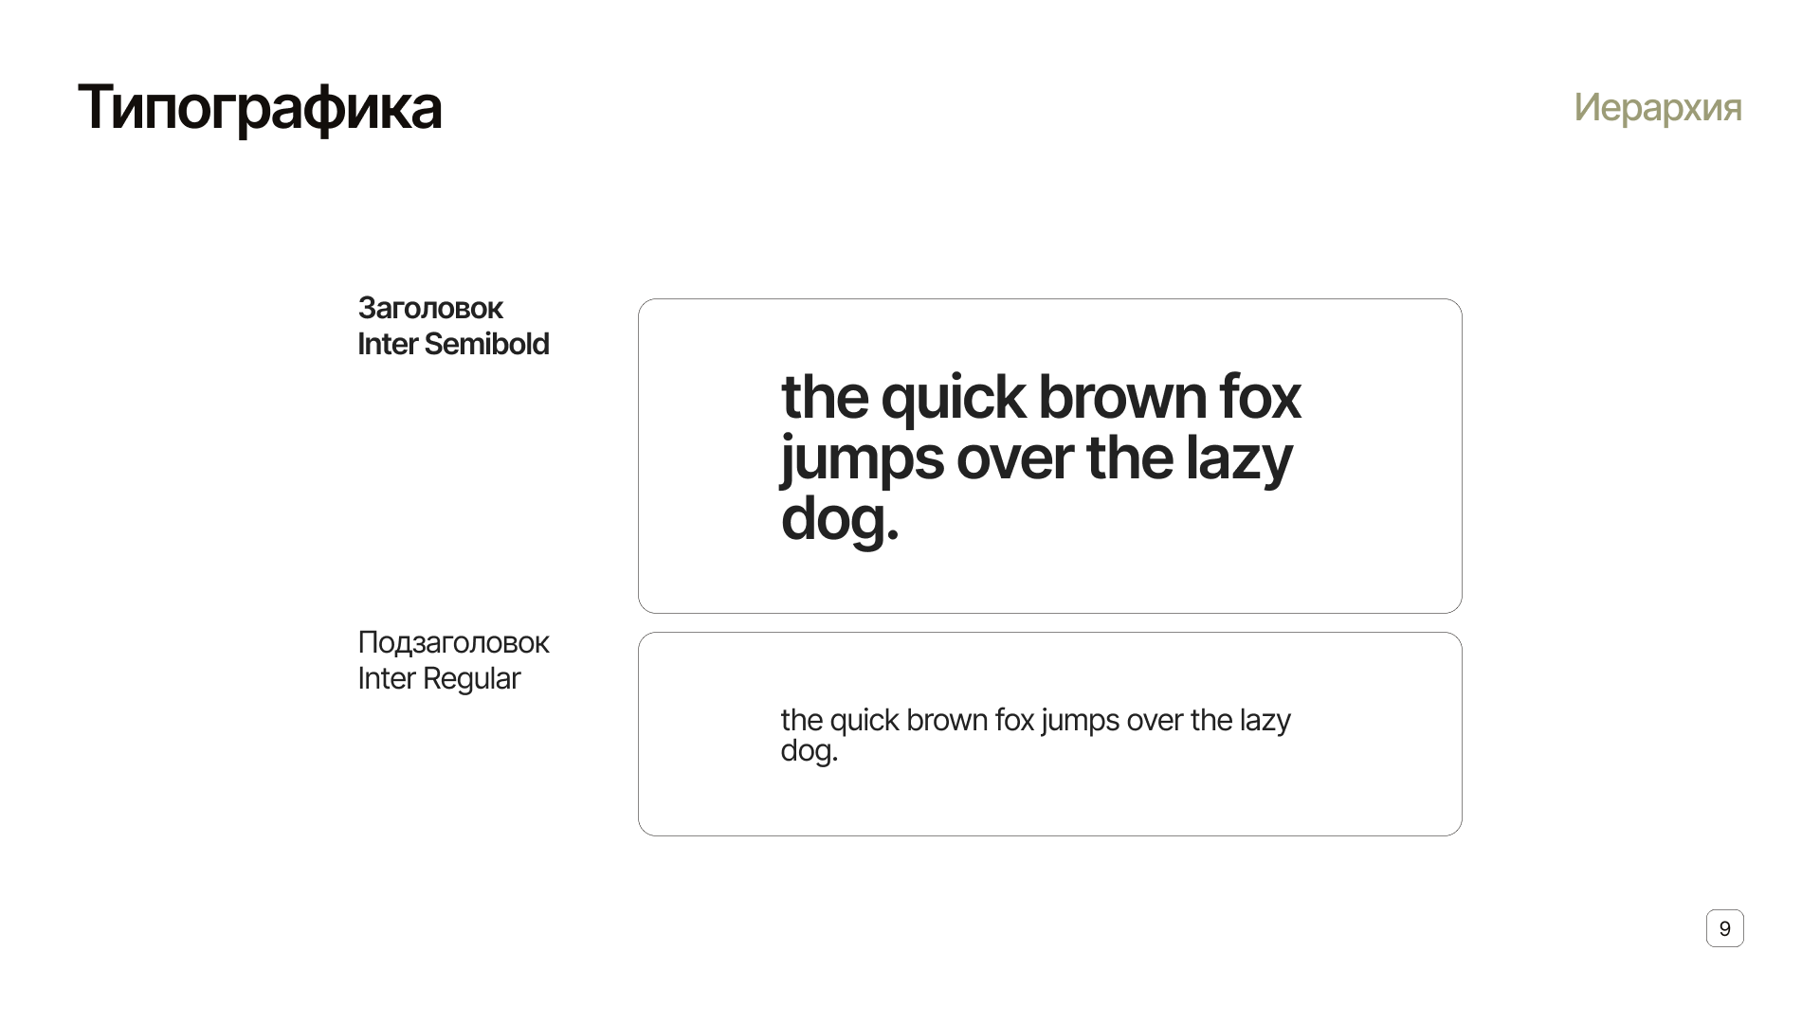Click the page number 9 badge
The image size is (1820, 1023).
point(1724,928)
